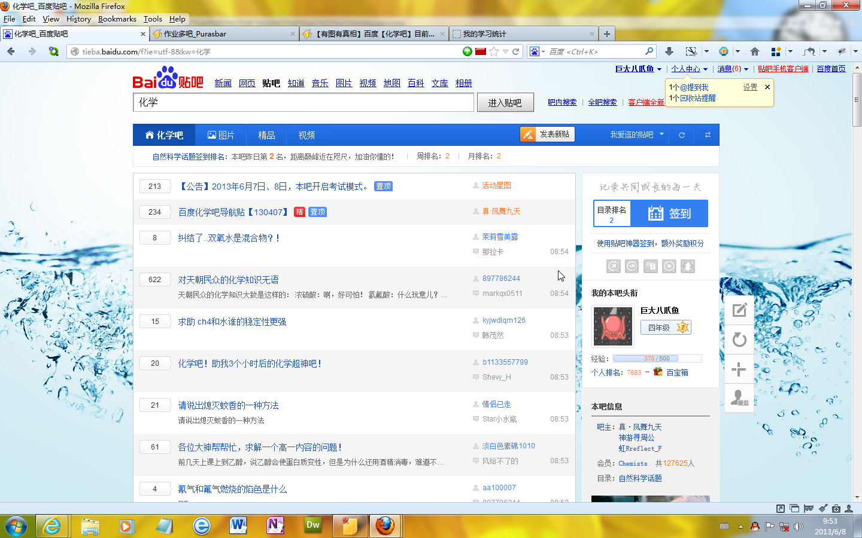Click the 化学 tieba search input field
Screen dimensions: 862x538
point(303,102)
